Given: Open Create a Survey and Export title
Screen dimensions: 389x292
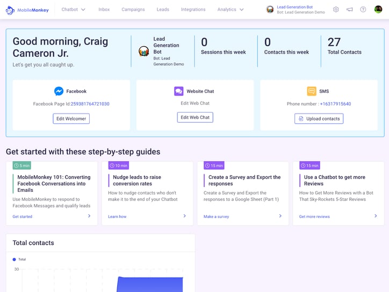Looking at the screenshot, I should tap(244, 181).
